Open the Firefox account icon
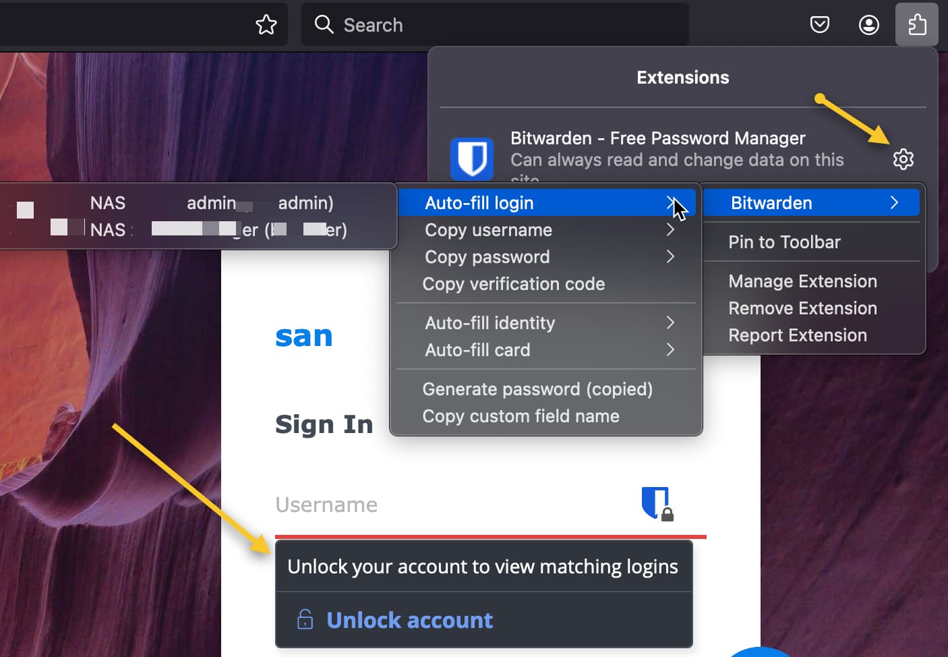948x657 pixels. click(868, 25)
